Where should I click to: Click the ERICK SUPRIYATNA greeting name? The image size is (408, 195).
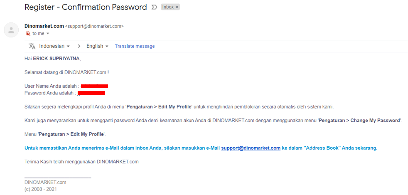tap(57, 59)
